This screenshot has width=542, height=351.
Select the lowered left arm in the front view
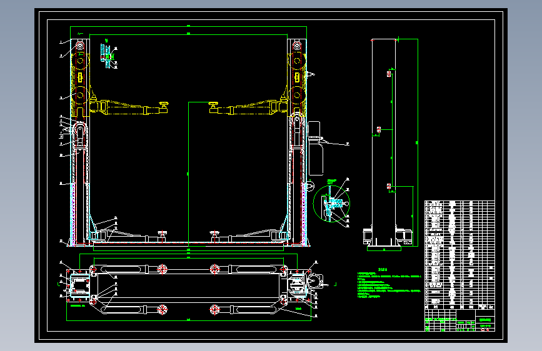click(x=129, y=235)
